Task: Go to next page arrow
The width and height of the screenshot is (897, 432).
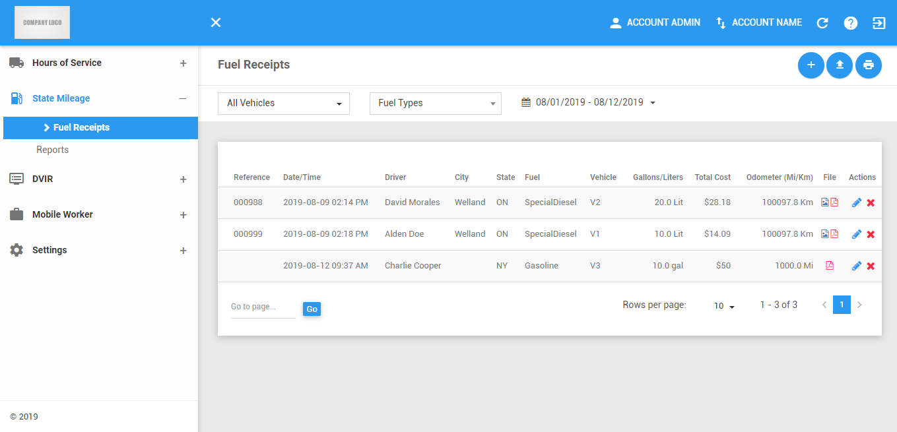Action: 859,305
